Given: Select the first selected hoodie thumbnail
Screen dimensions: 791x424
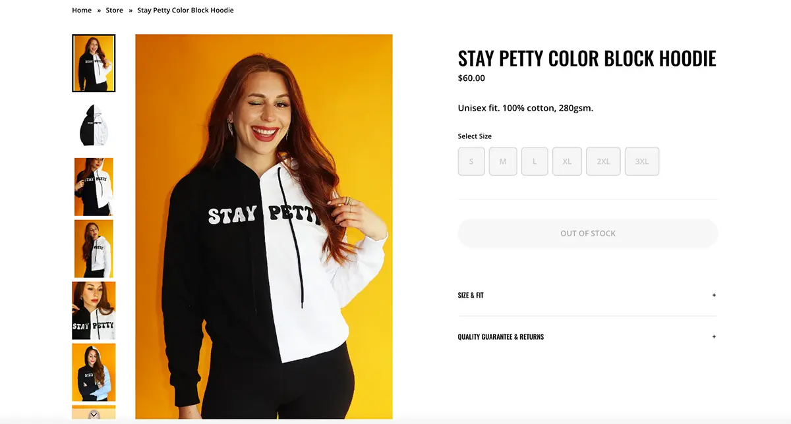Looking at the screenshot, I should point(94,63).
